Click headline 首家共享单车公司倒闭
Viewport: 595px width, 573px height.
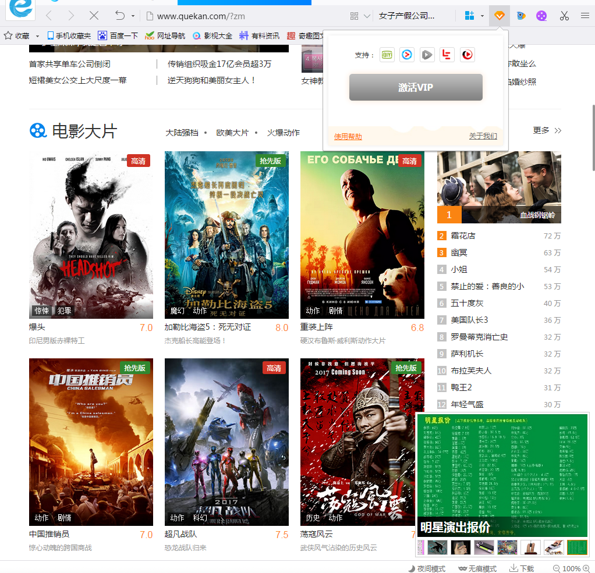coord(70,64)
